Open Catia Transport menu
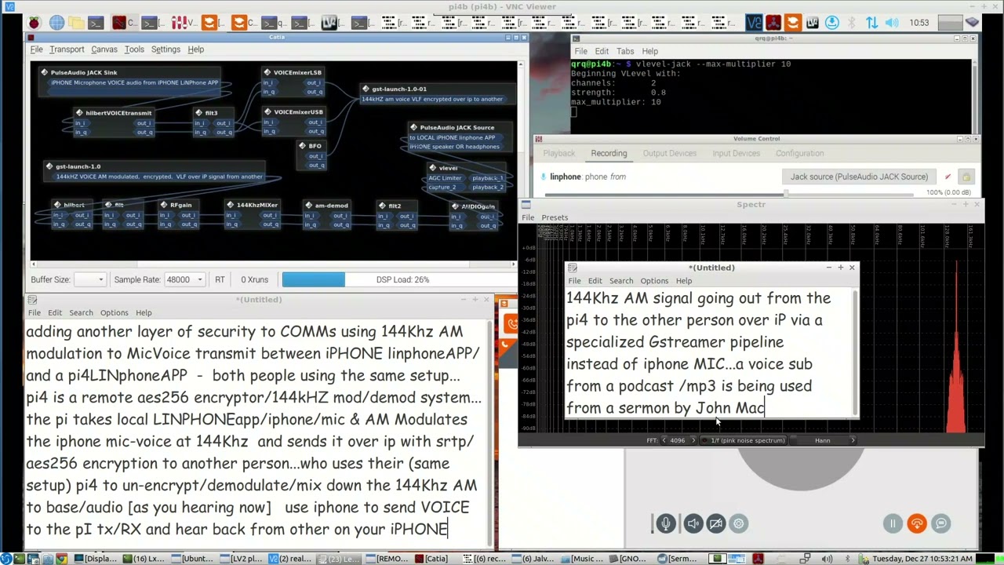The width and height of the screenshot is (1004, 565). (x=67, y=49)
